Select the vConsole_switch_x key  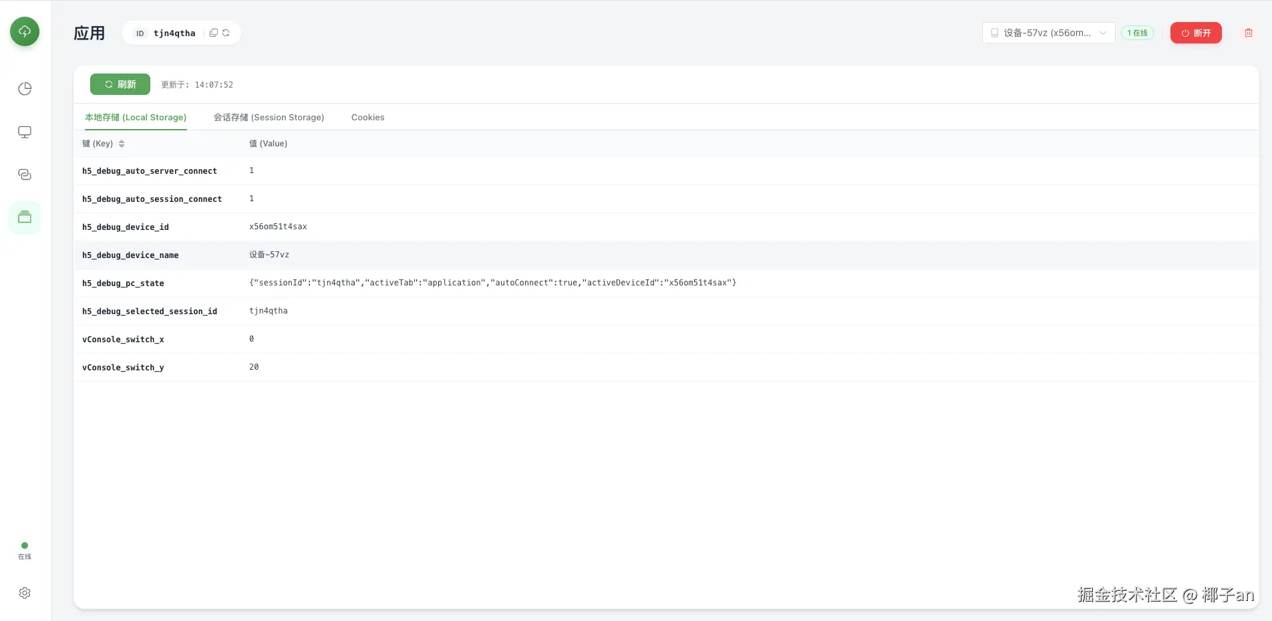coord(123,340)
